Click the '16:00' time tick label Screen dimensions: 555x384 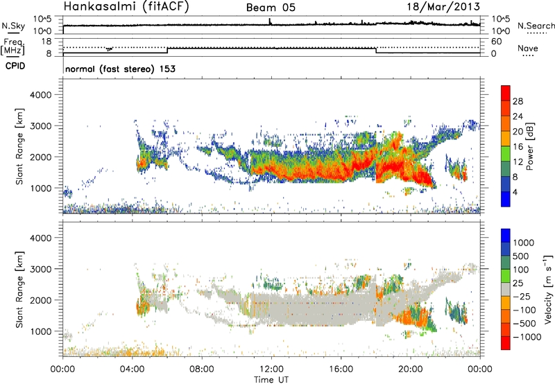[341, 369]
